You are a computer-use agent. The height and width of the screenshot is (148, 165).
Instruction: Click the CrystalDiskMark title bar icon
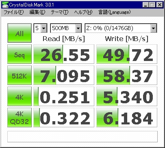click(x=5, y=5)
